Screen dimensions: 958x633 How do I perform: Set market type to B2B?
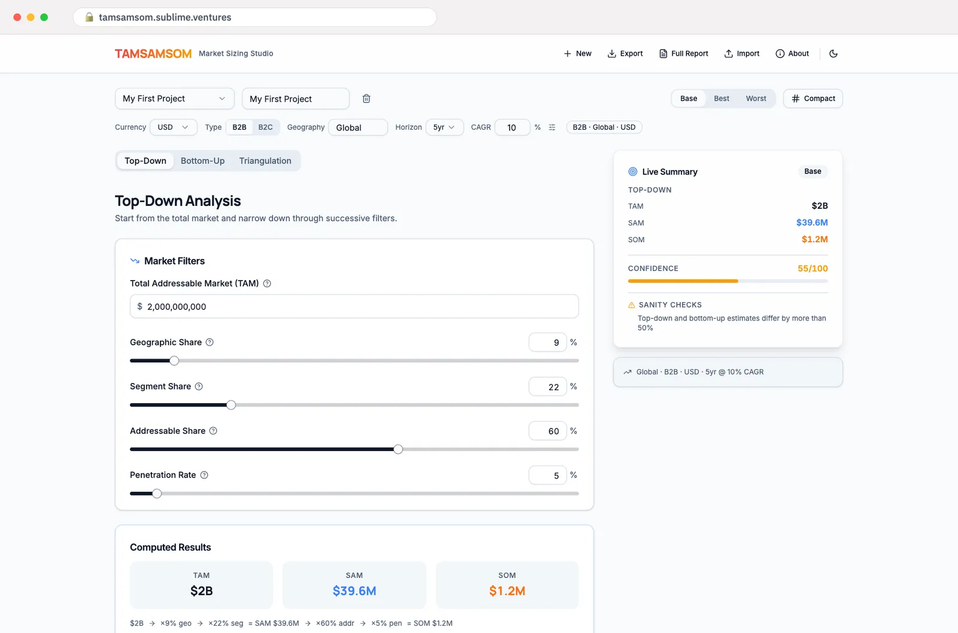click(239, 127)
